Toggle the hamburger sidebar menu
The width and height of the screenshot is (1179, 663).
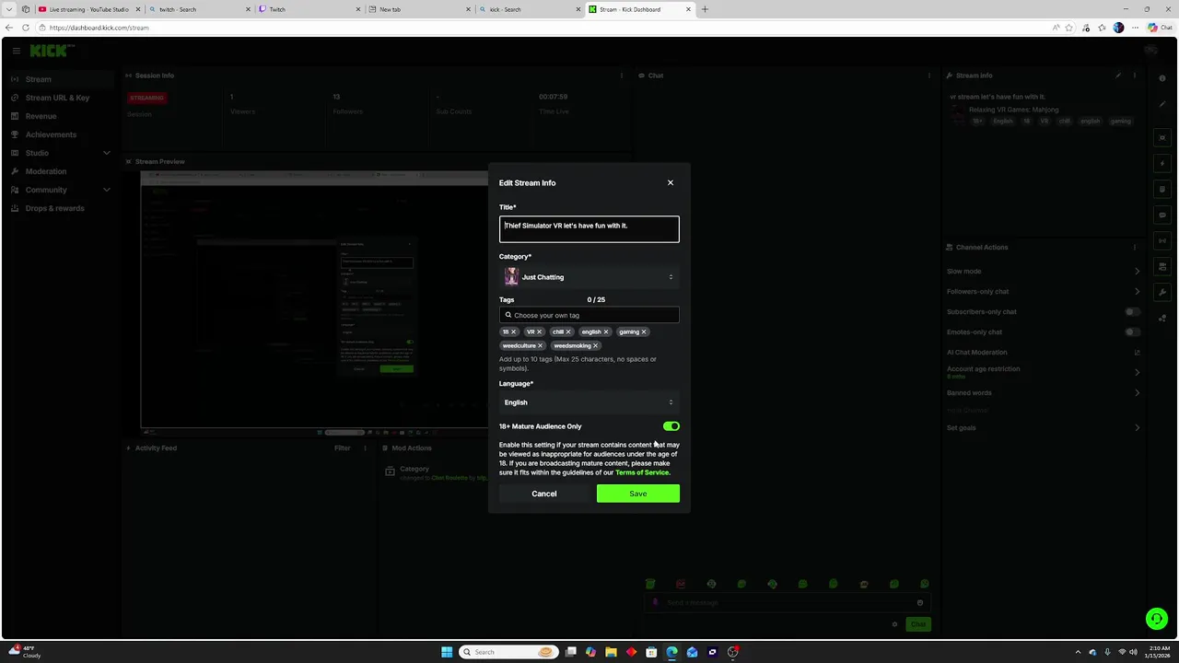(15, 51)
